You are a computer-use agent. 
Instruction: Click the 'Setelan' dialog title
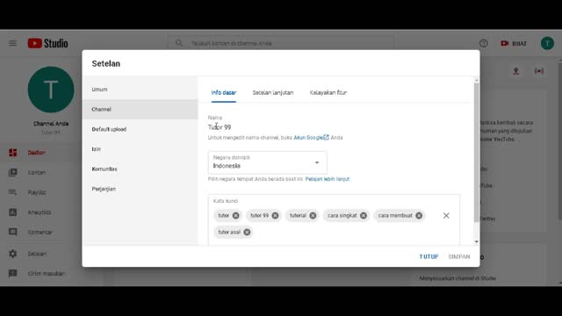click(x=106, y=64)
